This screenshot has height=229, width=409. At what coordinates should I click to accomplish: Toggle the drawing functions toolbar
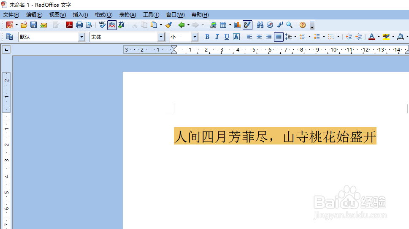pos(247,25)
